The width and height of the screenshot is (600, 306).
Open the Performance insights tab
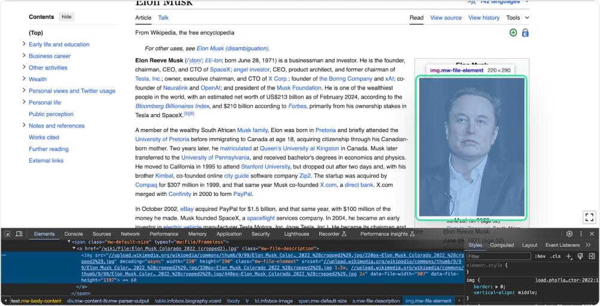coord(387,234)
